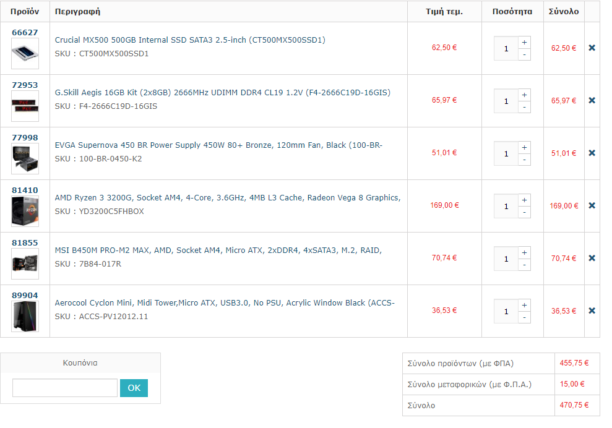Increase quantity of AMD Ryzen 3 3200G
This screenshot has width=612, height=428.
click(x=524, y=200)
